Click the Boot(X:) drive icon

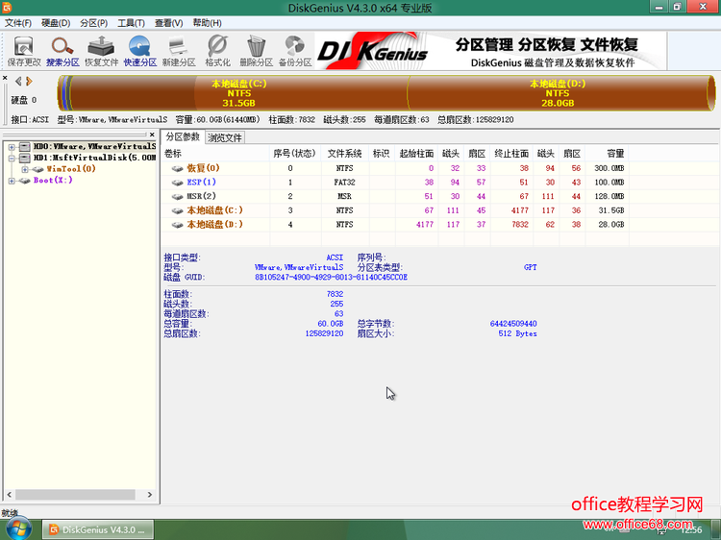(x=25, y=181)
